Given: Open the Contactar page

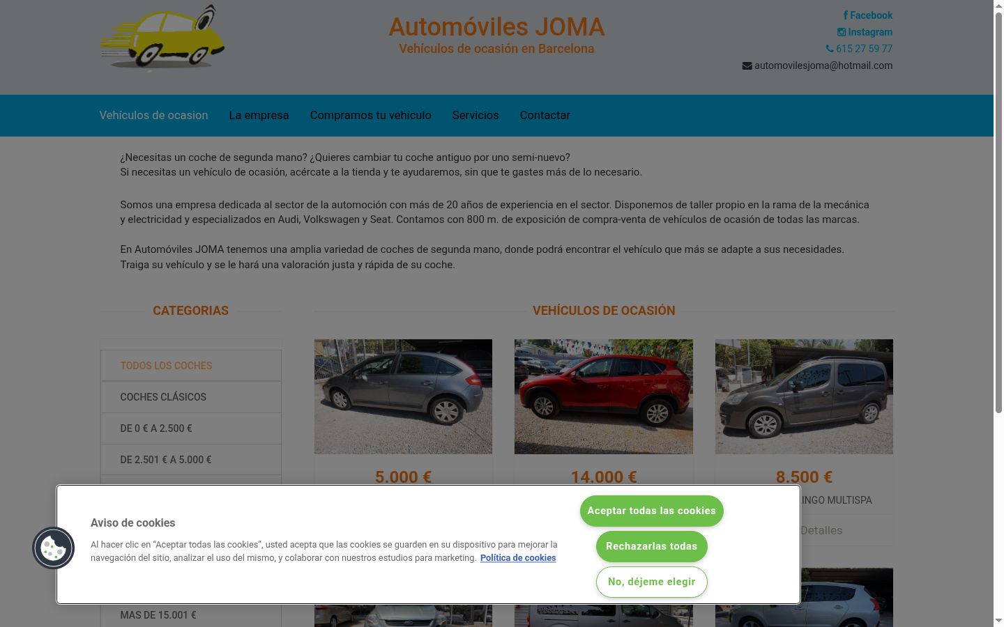Looking at the screenshot, I should point(545,116).
